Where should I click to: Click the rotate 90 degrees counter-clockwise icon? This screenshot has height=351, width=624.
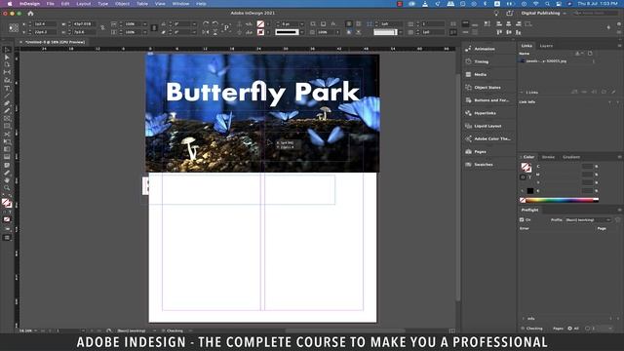215,23
